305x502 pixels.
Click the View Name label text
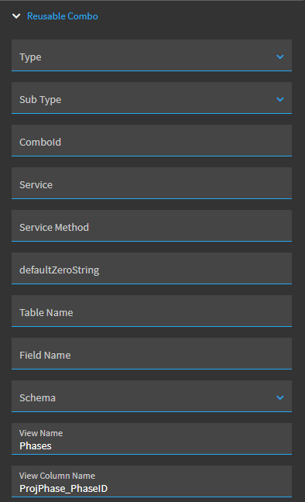click(x=41, y=433)
